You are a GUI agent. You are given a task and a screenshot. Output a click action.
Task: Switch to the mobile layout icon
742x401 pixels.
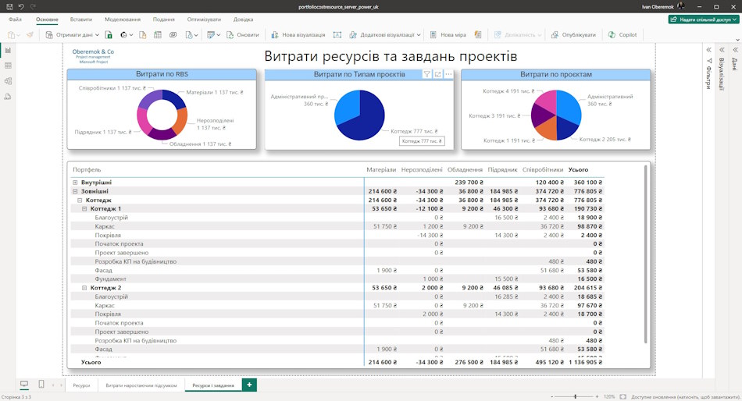tap(41, 384)
